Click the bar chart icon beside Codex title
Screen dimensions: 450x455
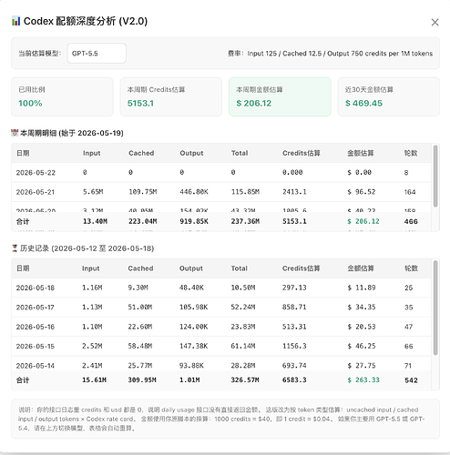click(16, 21)
